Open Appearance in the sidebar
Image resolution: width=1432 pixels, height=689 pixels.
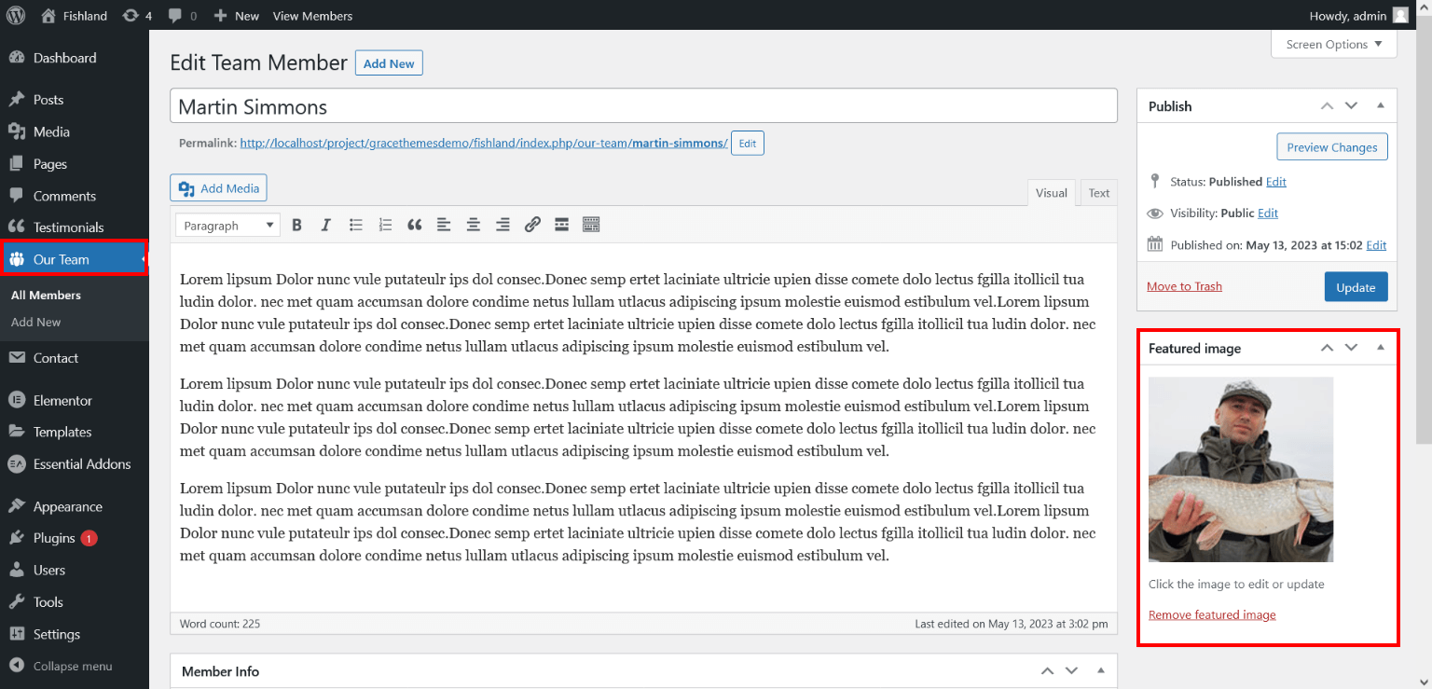[75, 507]
